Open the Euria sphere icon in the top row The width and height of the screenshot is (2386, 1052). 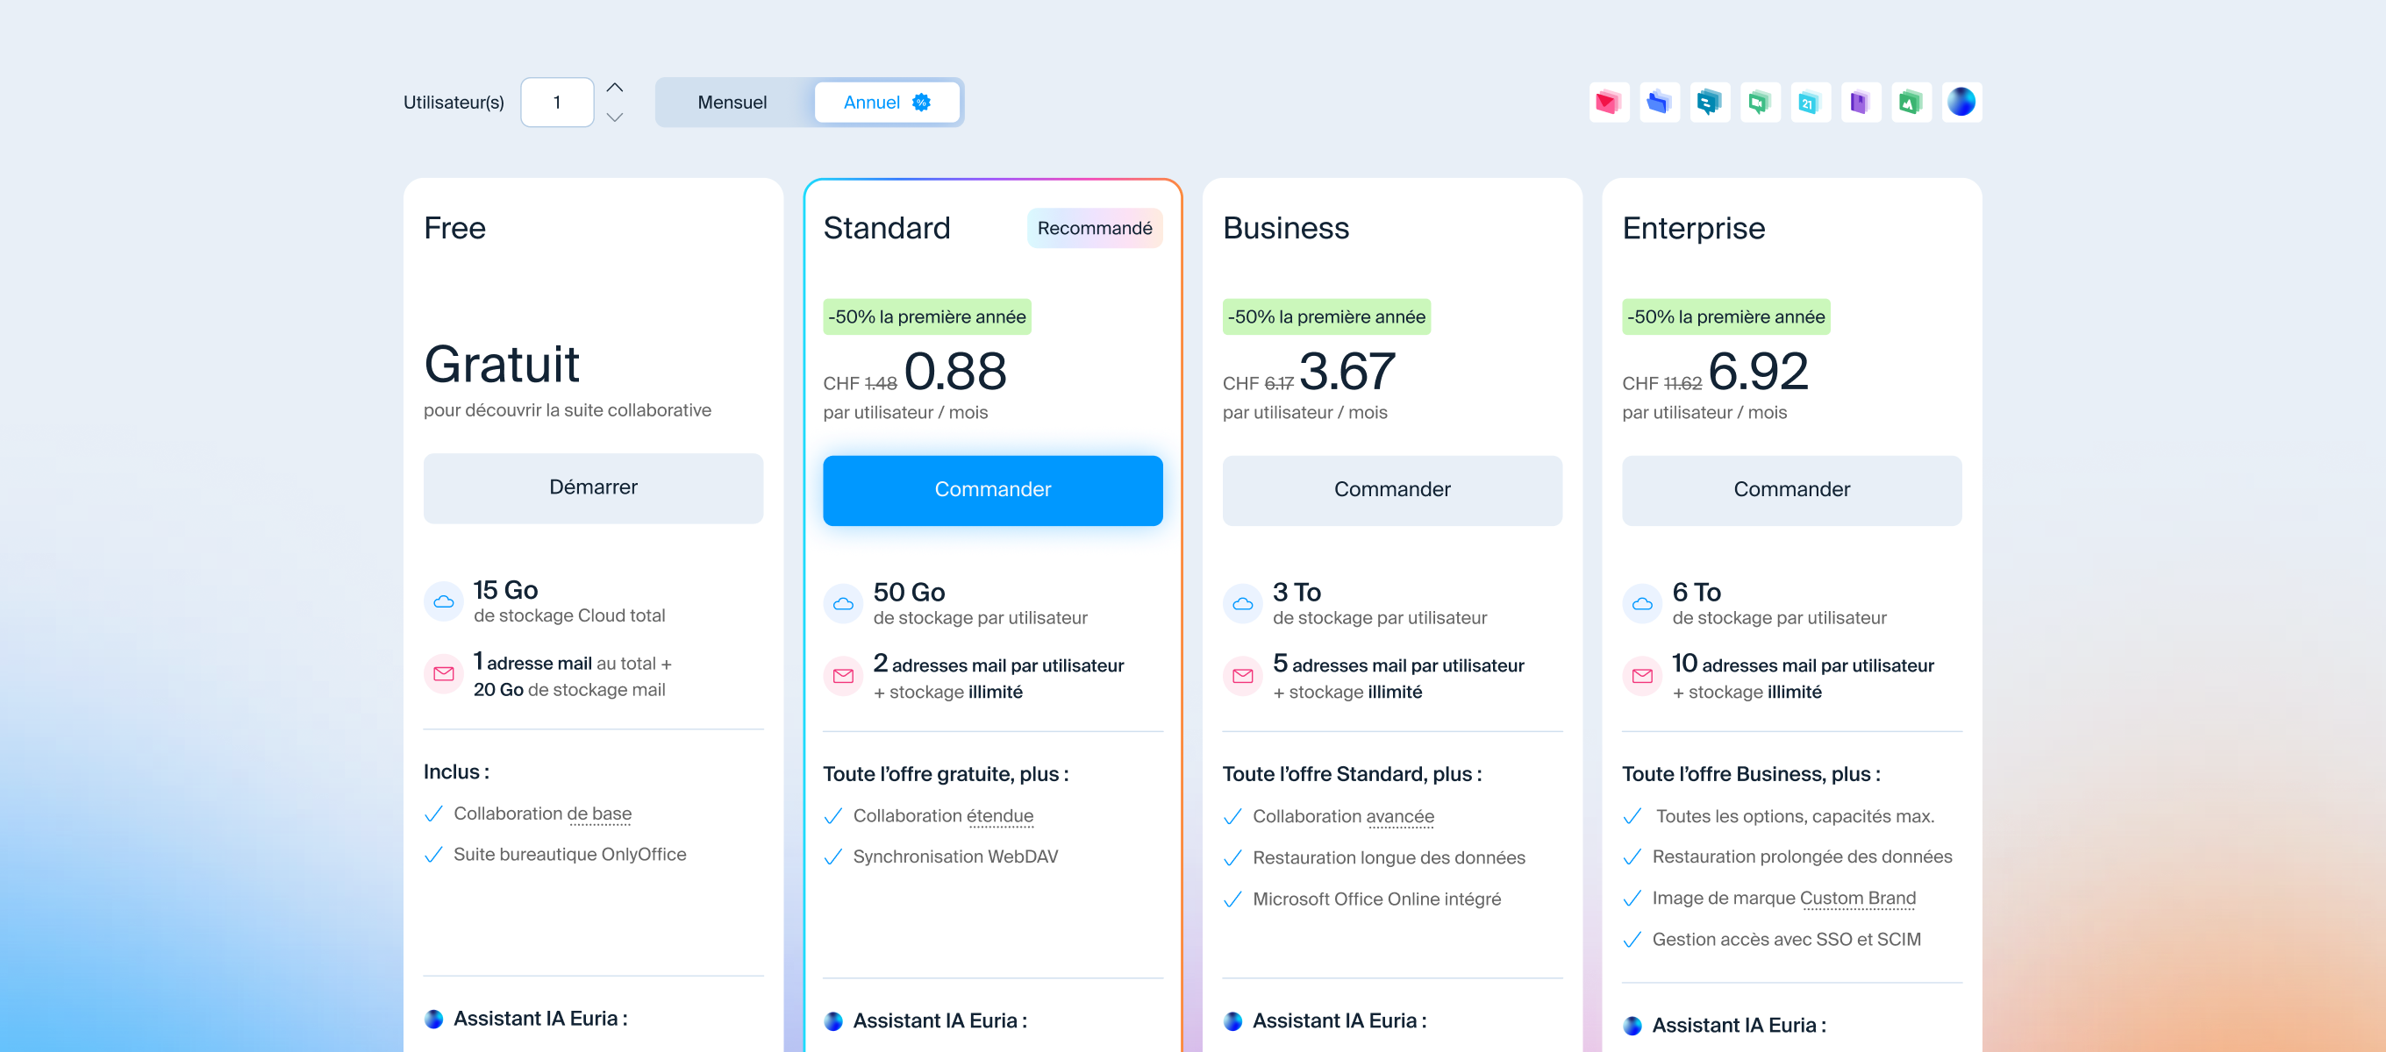[x=1961, y=102]
